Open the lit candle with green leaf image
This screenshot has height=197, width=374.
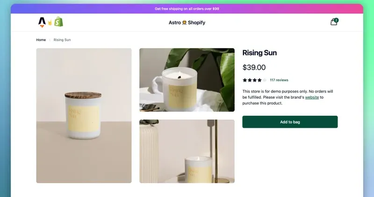[187, 80]
